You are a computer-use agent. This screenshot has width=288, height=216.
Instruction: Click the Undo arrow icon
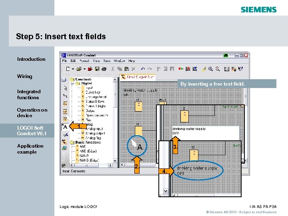pos(143,69)
